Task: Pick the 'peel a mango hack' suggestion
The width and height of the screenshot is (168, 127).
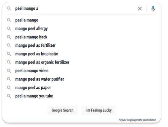Action: [x=81, y=37]
